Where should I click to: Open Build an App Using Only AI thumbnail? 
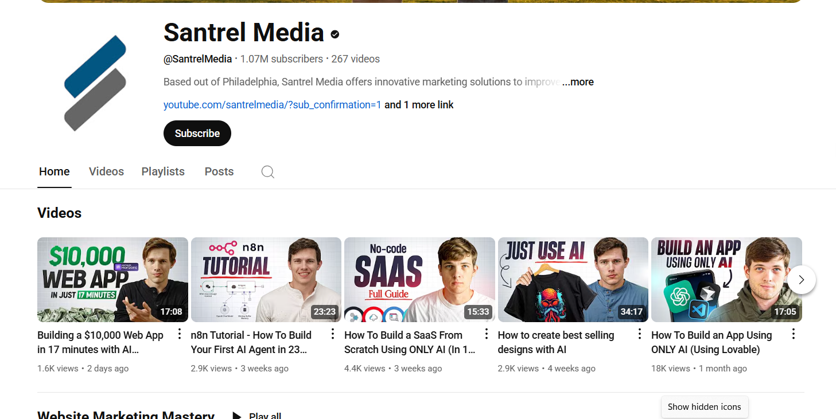726,280
